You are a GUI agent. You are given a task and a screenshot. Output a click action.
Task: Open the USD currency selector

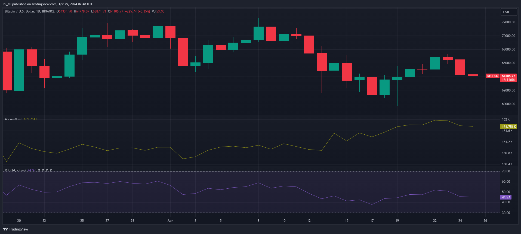point(508,12)
